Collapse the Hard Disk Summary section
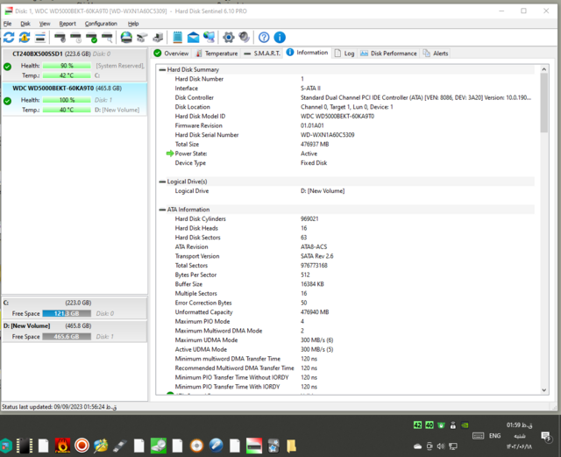561x457 pixels. [x=162, y=69]
